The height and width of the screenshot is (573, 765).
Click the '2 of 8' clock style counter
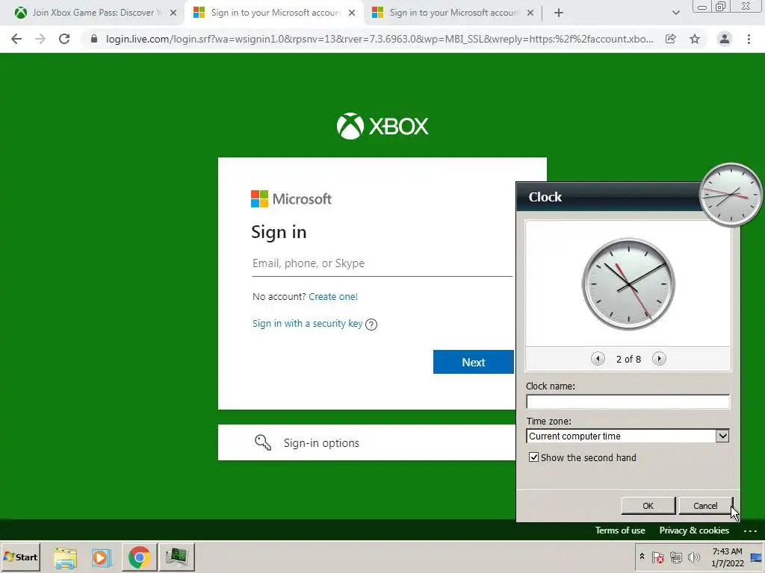point(628,359)
